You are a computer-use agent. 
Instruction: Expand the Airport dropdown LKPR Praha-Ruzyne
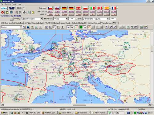tap(96, 19)
